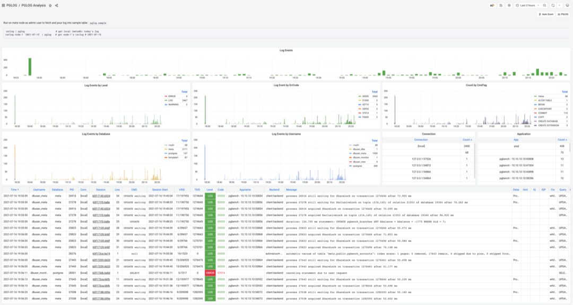Sort table by Time column header
Image resolution: width=573 pixels, height=305 pixels.
[15, 190]
